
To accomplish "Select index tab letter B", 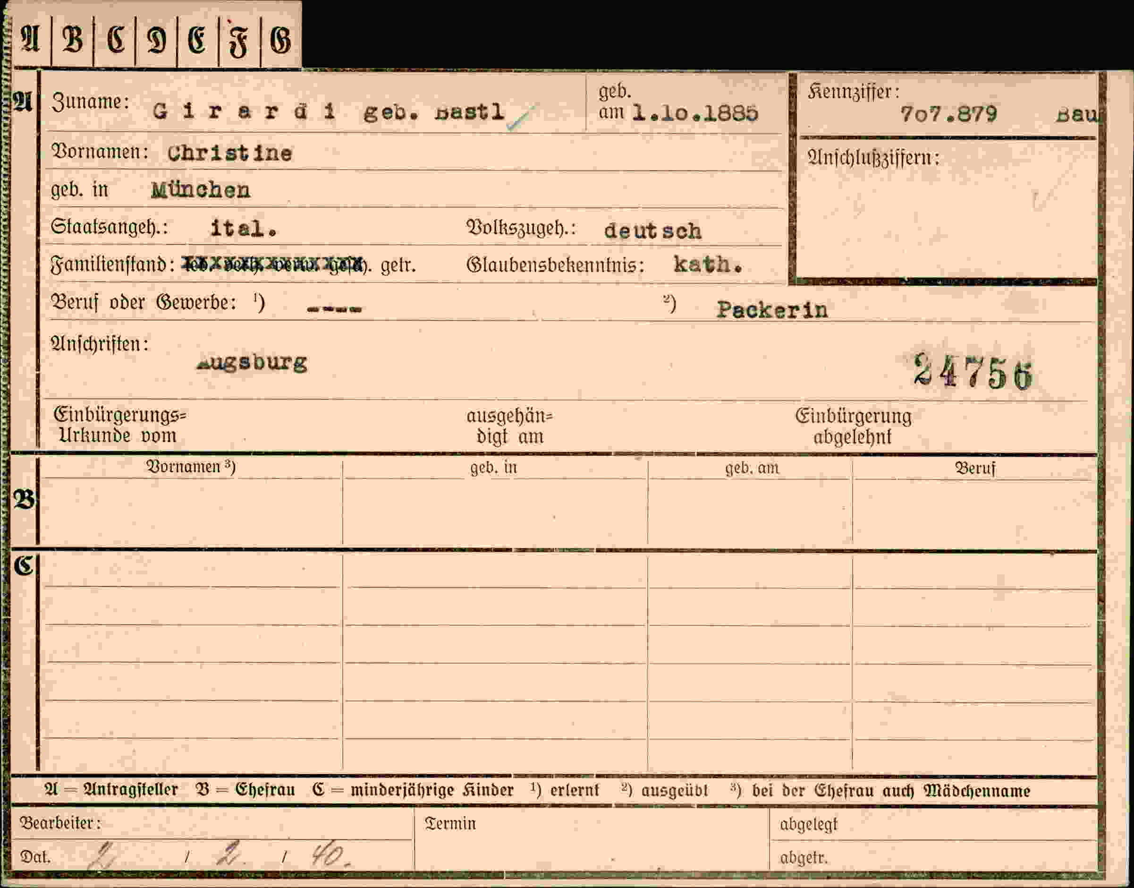I will pyautogui.click(x=72, y=40).
